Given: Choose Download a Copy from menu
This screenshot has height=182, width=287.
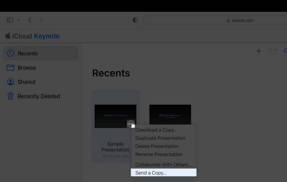Looking at the screenshot, I should pyautogui.click(x=164, y=130).
